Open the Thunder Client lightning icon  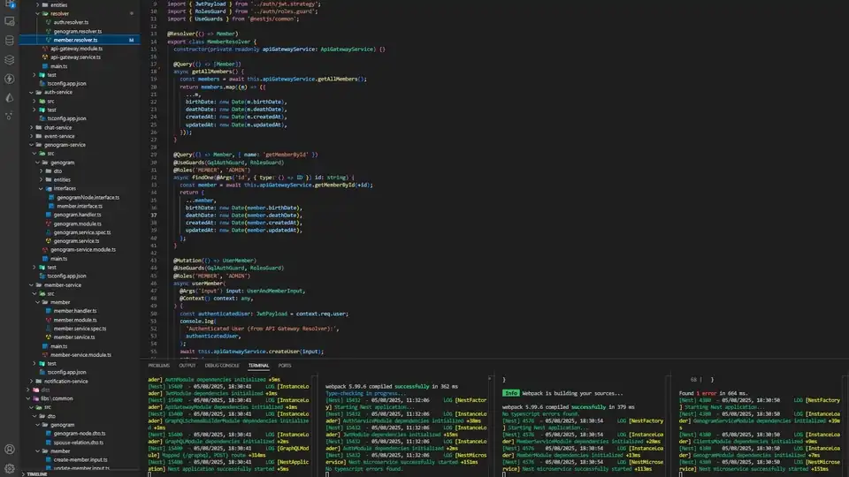(9, 79)
